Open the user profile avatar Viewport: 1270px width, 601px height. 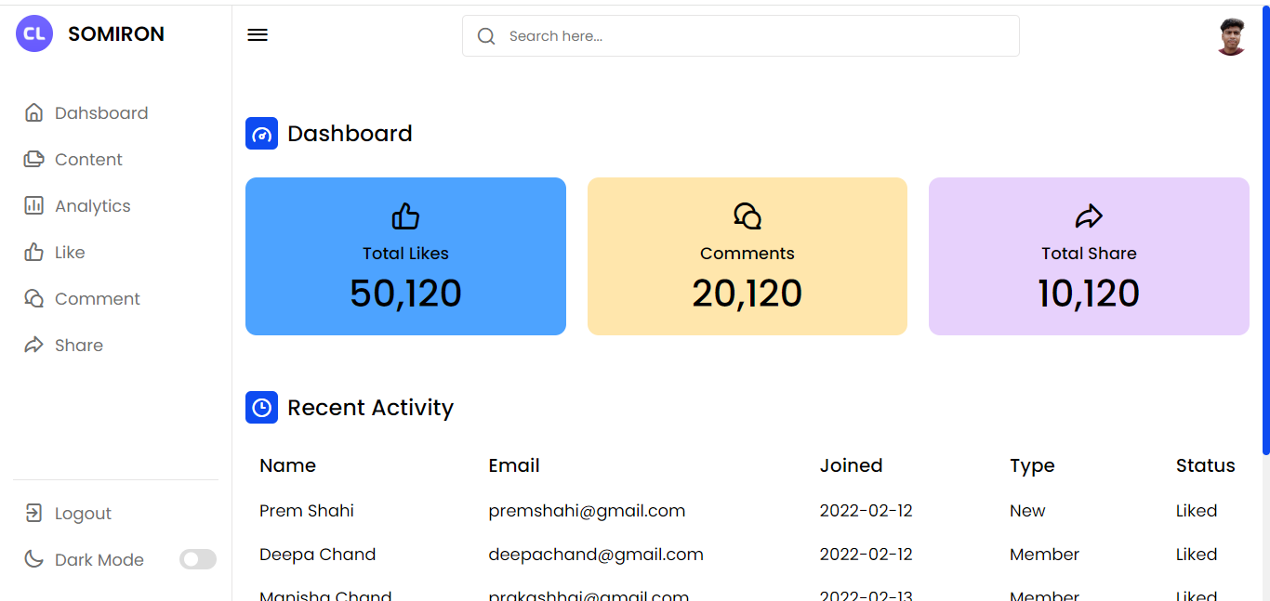(x=1231, y=37)
